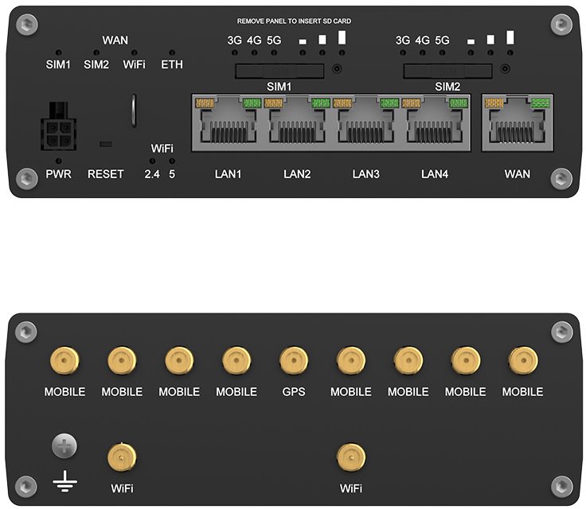Click the 'REMOVE PANEL TO INSERT SD CARD' text
This screenshot has width=586, height=509.
click(294, 21)
